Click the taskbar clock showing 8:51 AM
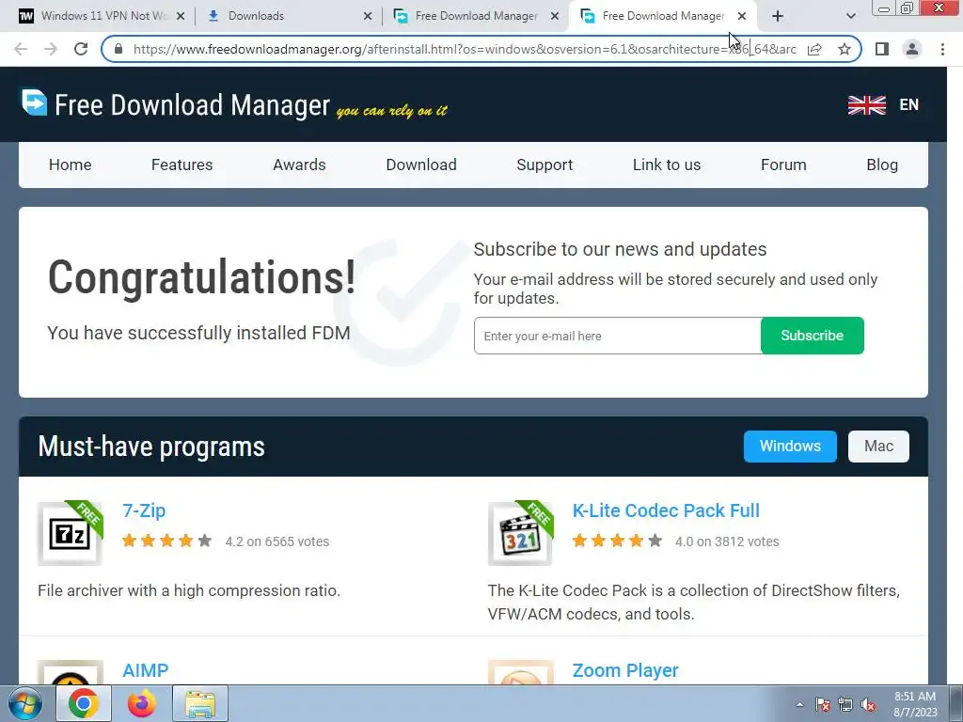 (915, 704)
